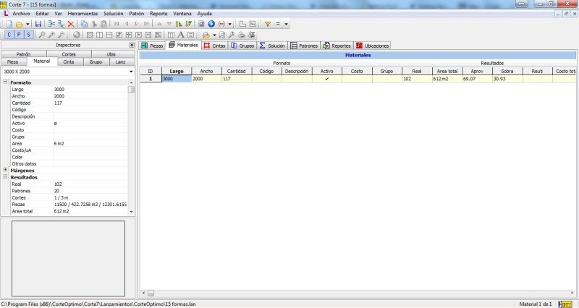Toggle the Activo checkmark in row 1

tap(326, 79)
